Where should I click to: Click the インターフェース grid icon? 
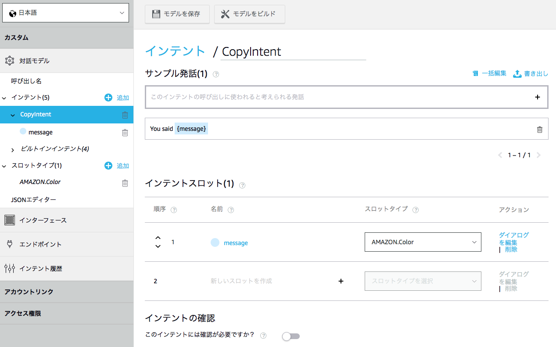click(10, 220)
